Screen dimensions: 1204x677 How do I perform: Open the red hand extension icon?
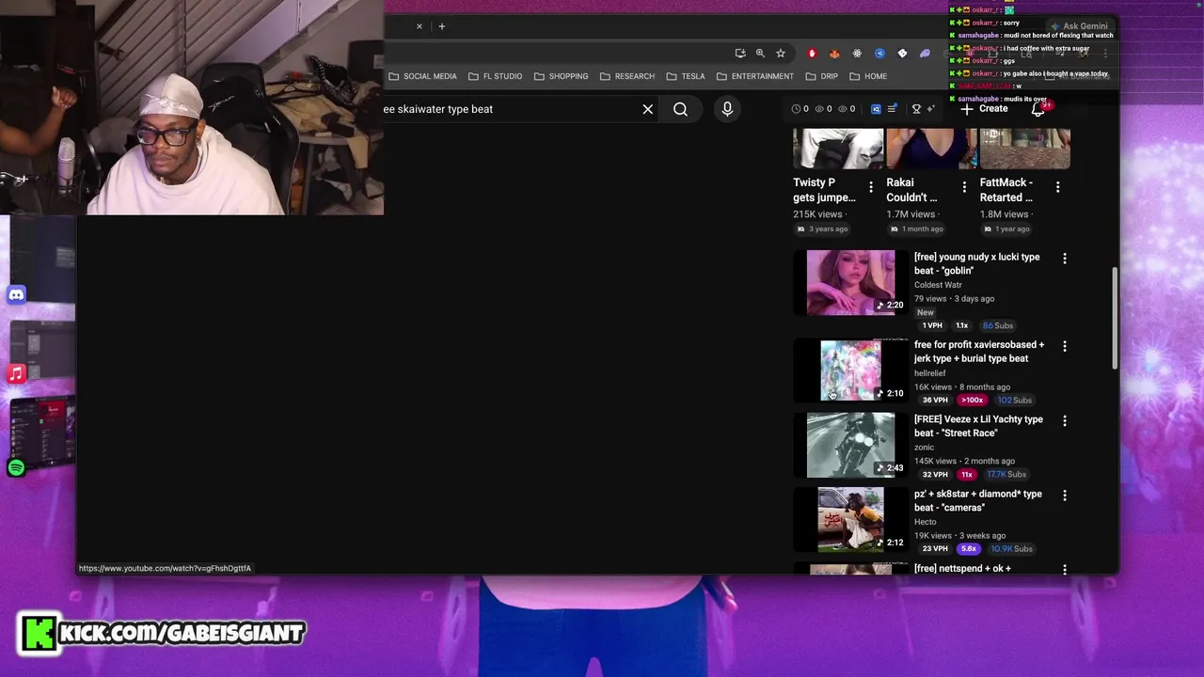coord(812,54)
